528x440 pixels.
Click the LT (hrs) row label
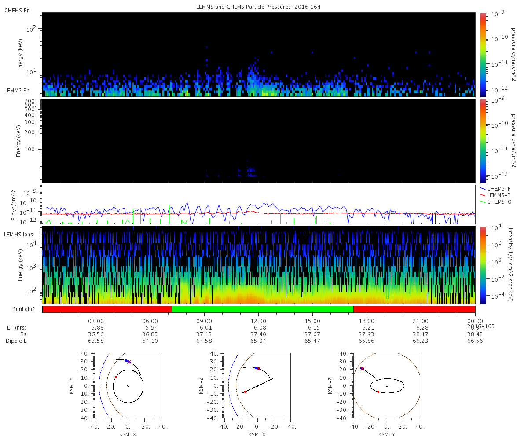[15, 328]
